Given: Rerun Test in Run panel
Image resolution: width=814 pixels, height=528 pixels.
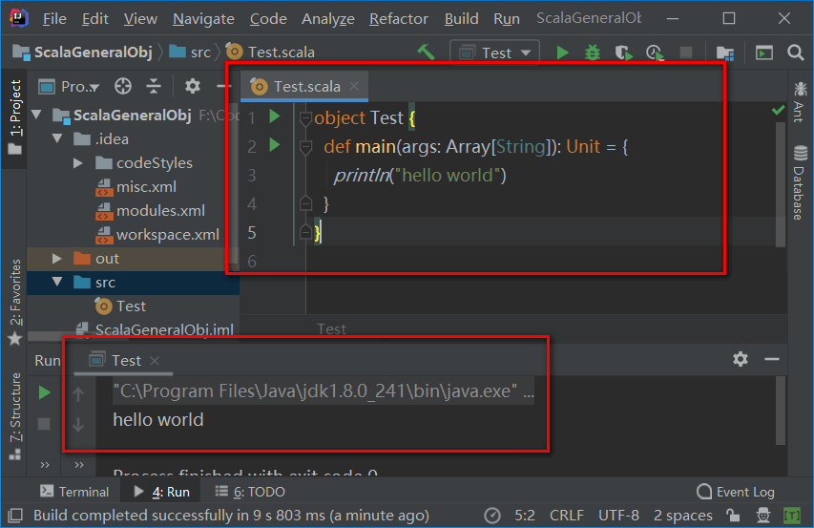Looking at the screenshot, I should 44,392.
